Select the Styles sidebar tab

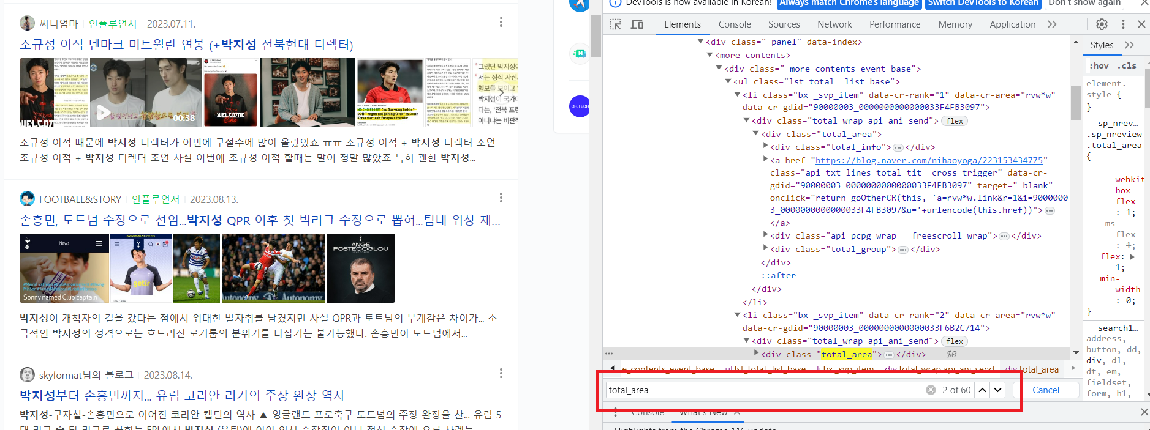point(1102,45)
